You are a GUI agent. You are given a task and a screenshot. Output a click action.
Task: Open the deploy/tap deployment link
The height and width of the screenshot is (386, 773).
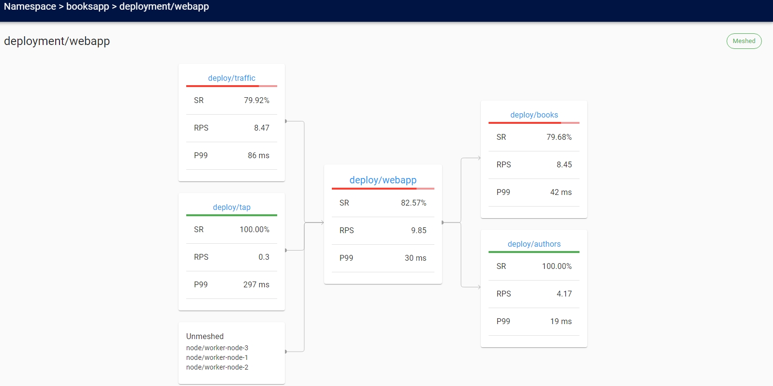(231, 207)
